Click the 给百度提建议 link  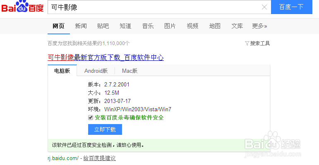click(99, 158)
